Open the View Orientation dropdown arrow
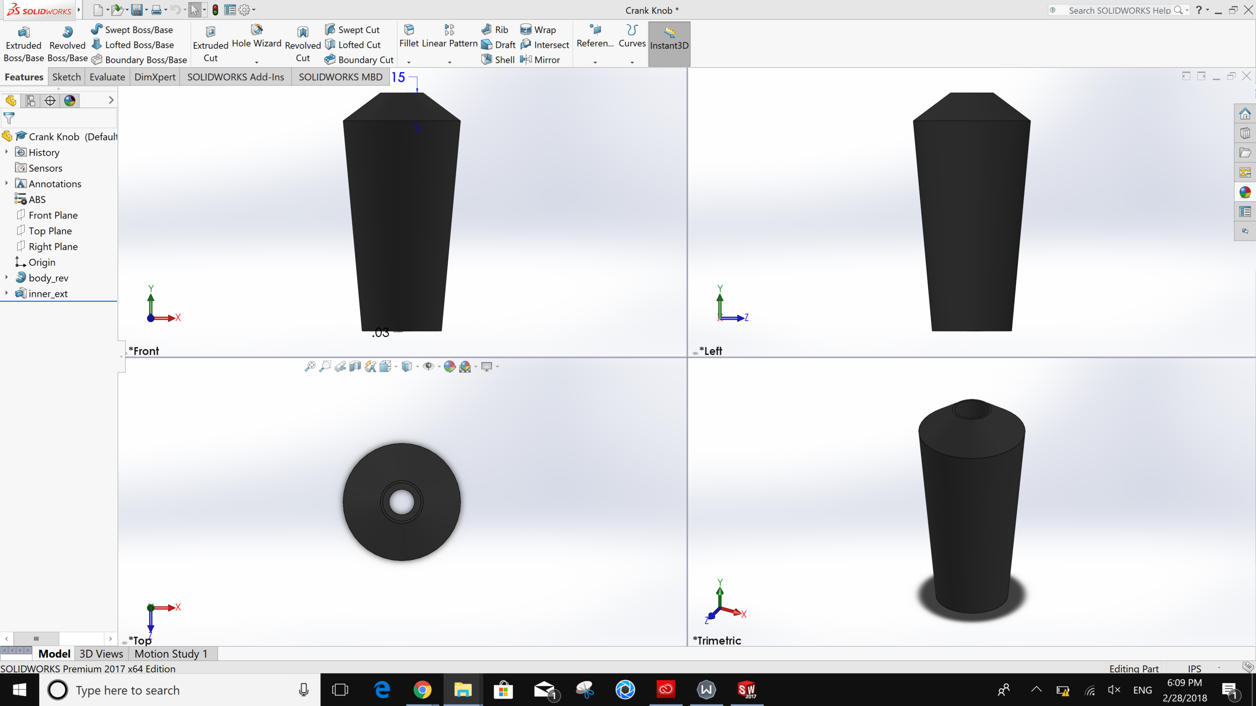1256x706 pixels. coord(396,367)
